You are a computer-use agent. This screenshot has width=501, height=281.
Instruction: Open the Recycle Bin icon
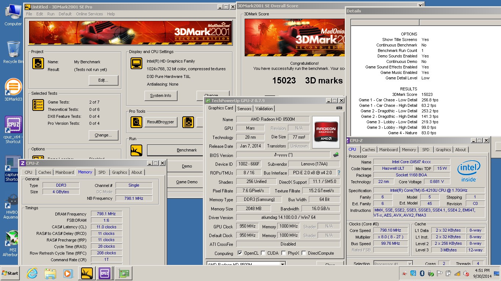(x=13, y=52)
